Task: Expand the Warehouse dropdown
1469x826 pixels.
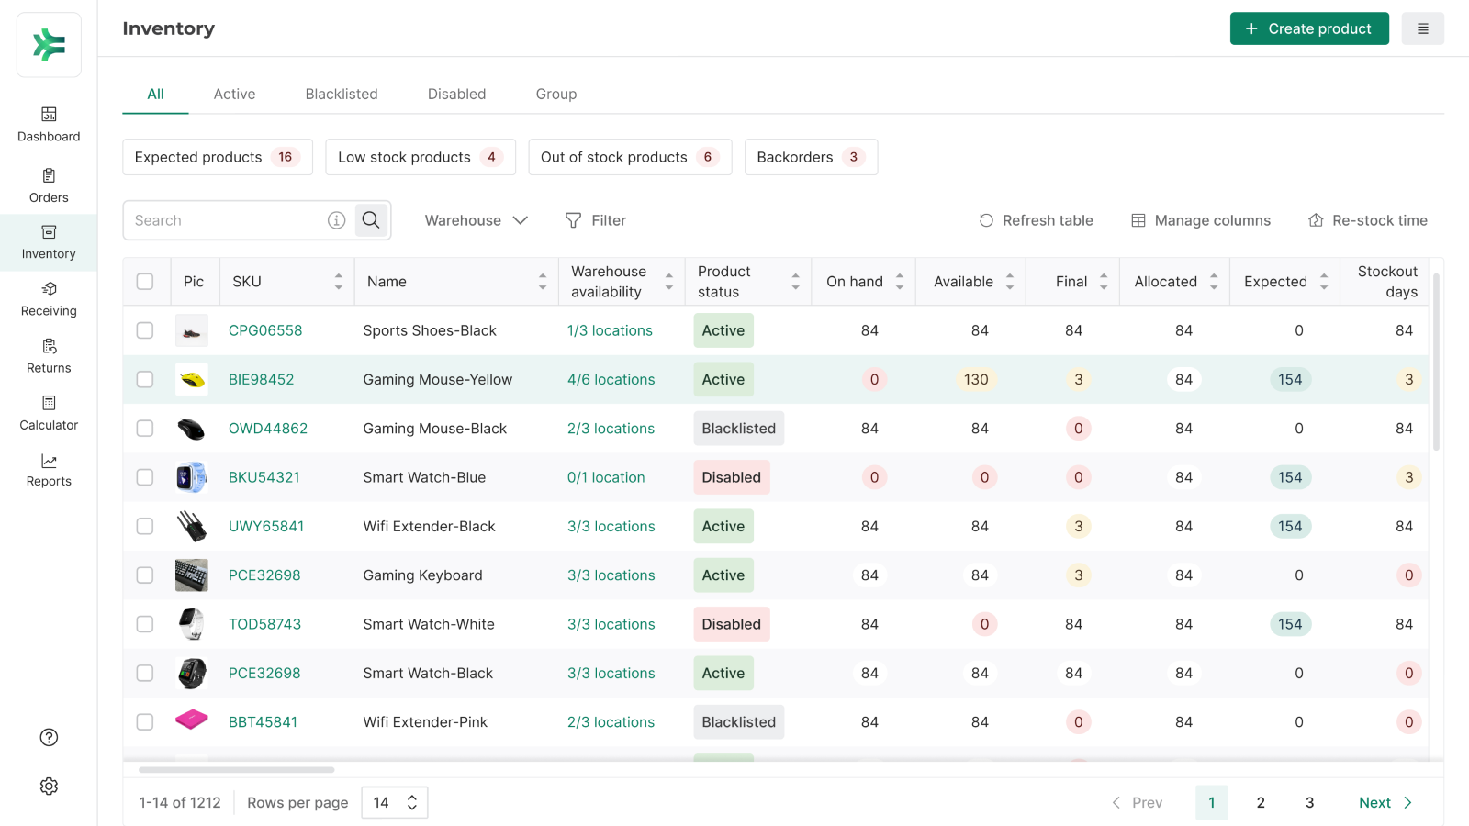Action: 476,220
